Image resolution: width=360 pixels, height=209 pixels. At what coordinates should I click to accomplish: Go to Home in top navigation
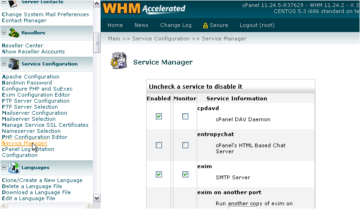tap(115, 25)
